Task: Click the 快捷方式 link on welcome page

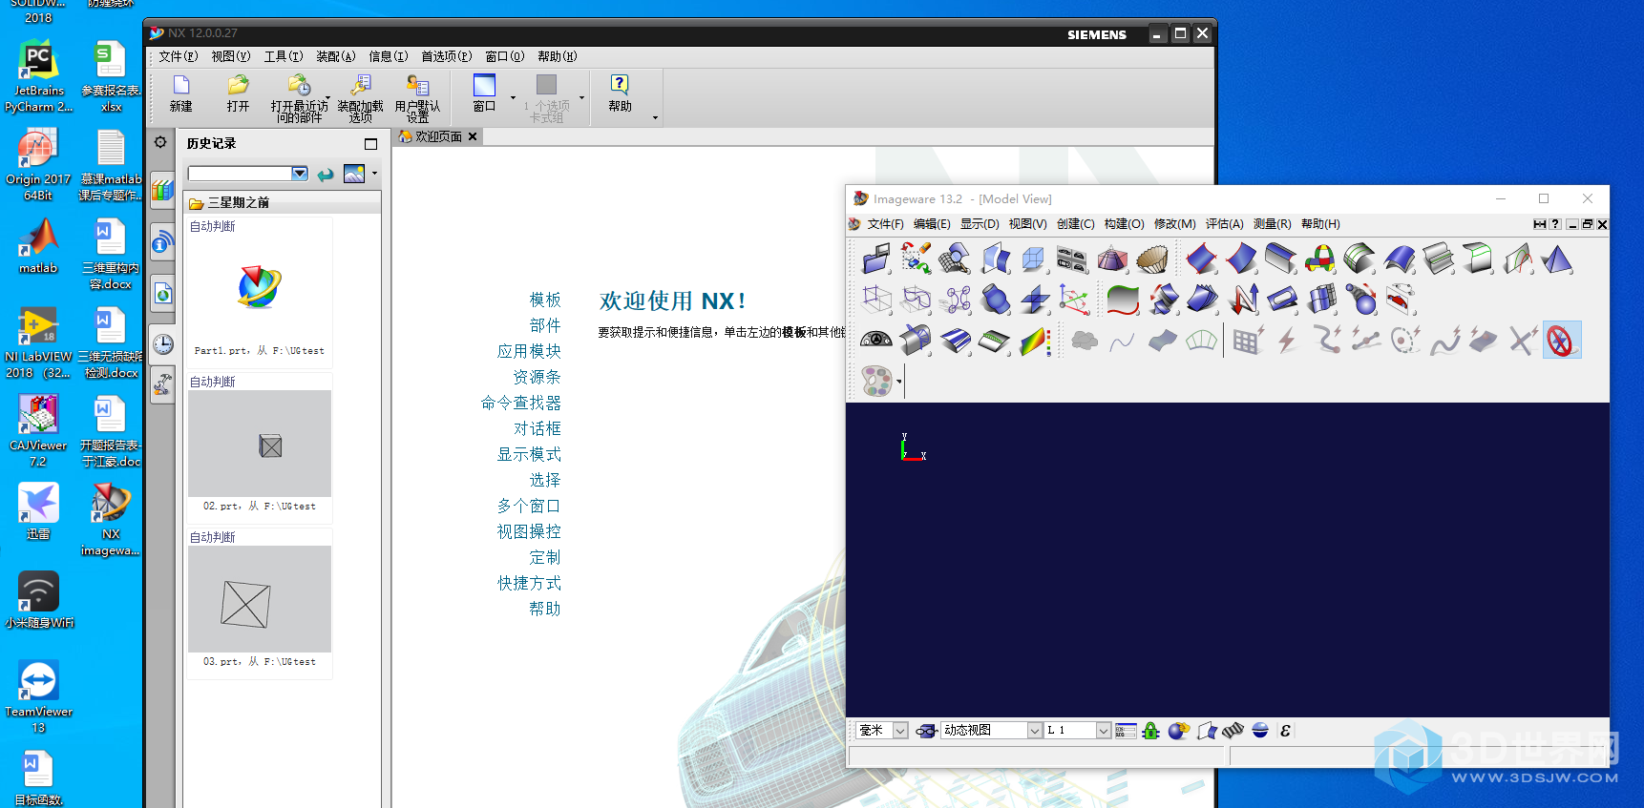Action: click(529, 583)
